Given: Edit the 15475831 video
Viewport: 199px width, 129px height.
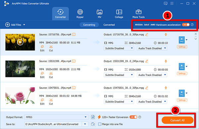Looking at the screenshot, I should coord(42,101).
